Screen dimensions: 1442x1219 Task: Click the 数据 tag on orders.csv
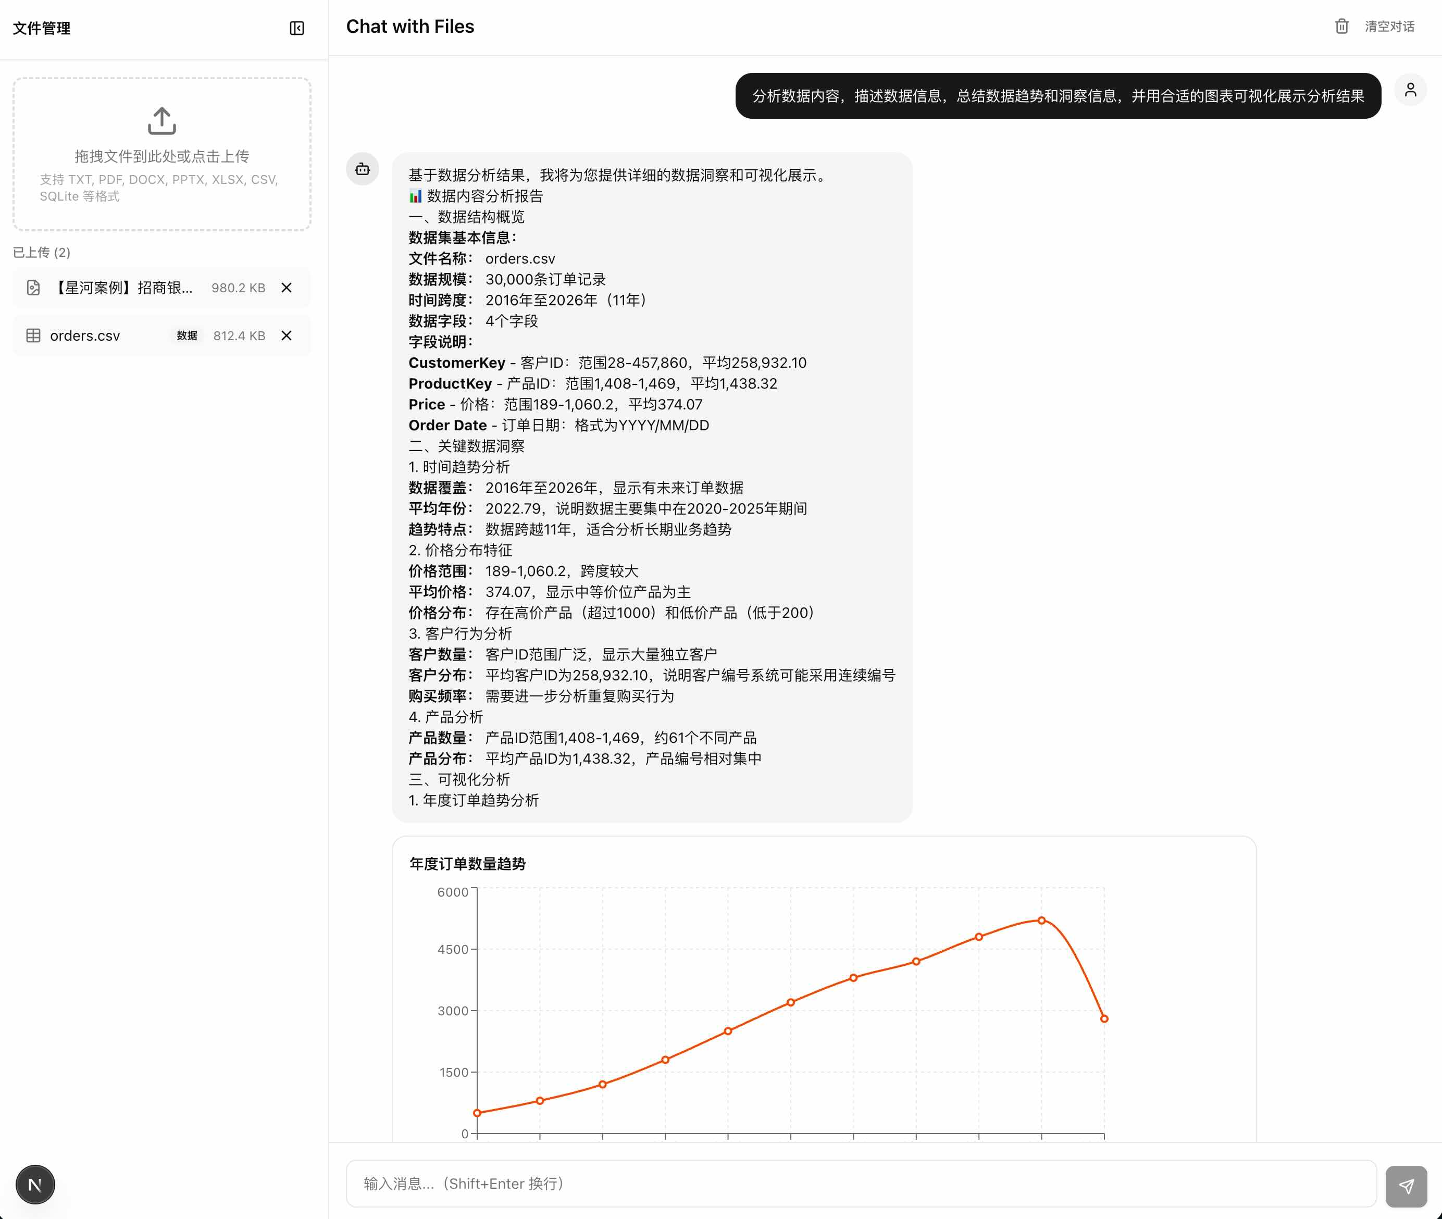[x=187, y=336]
